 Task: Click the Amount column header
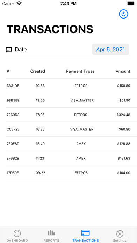[x=123, y=71]
